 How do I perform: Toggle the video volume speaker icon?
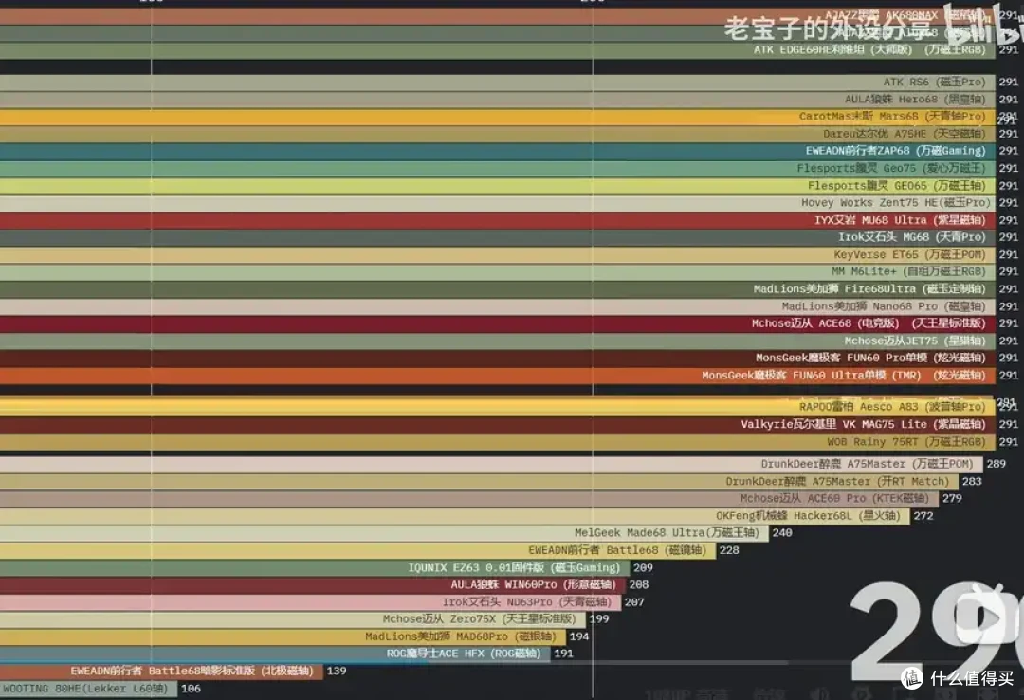[819, 693]
